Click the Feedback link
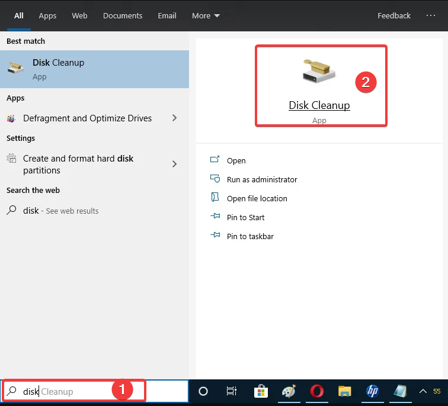448x406 pixels. click(394, 16)
